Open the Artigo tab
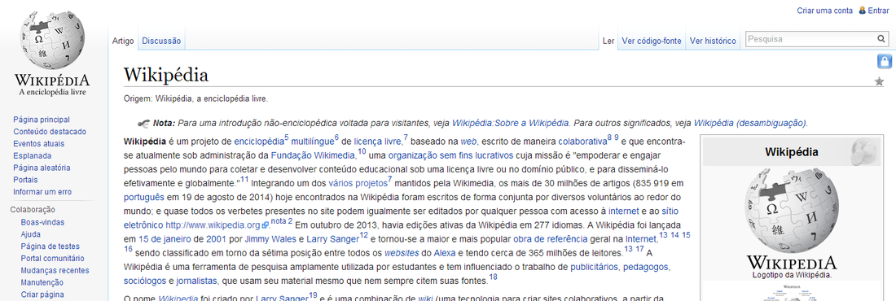896x301 pixels. [123, 41]
